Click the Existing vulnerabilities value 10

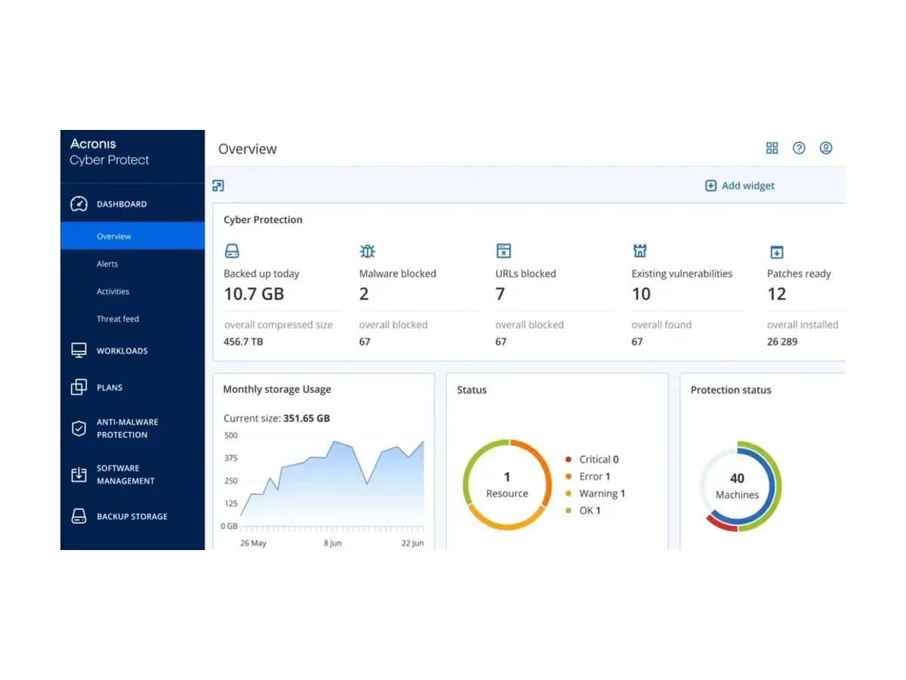[641, 294]
